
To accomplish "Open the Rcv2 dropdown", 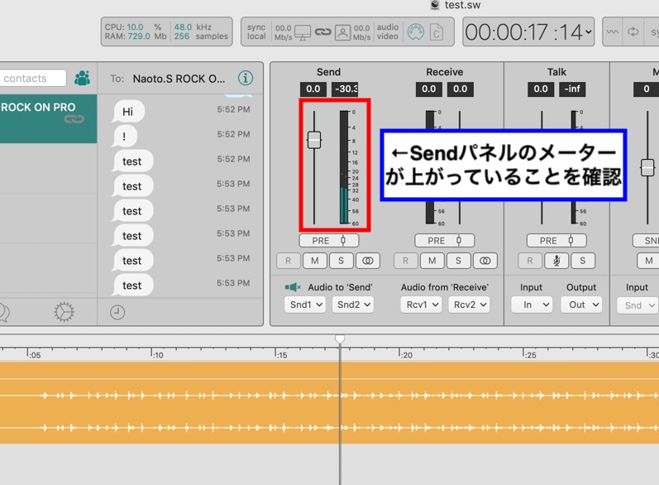I will 469,305.
